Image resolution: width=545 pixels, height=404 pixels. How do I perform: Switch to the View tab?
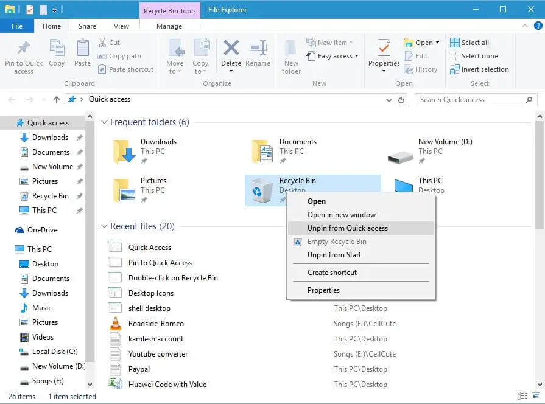121,26
